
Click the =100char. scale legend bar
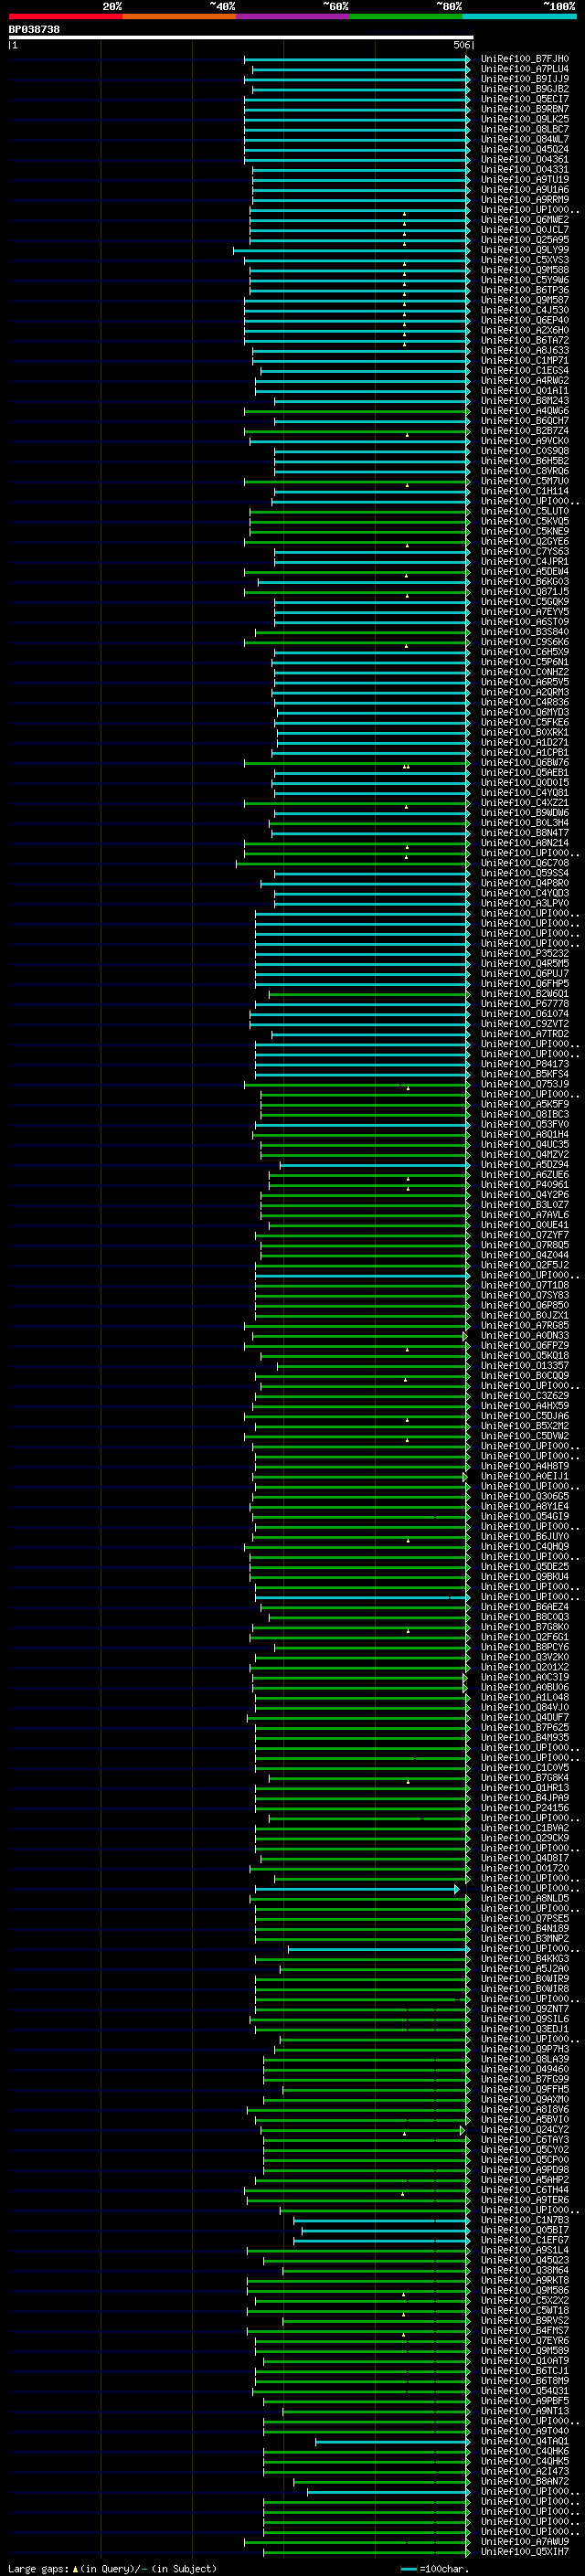409,2569
